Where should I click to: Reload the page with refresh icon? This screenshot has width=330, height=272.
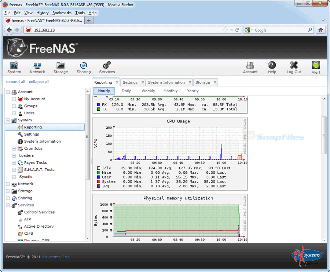click(x=237, y=30)
